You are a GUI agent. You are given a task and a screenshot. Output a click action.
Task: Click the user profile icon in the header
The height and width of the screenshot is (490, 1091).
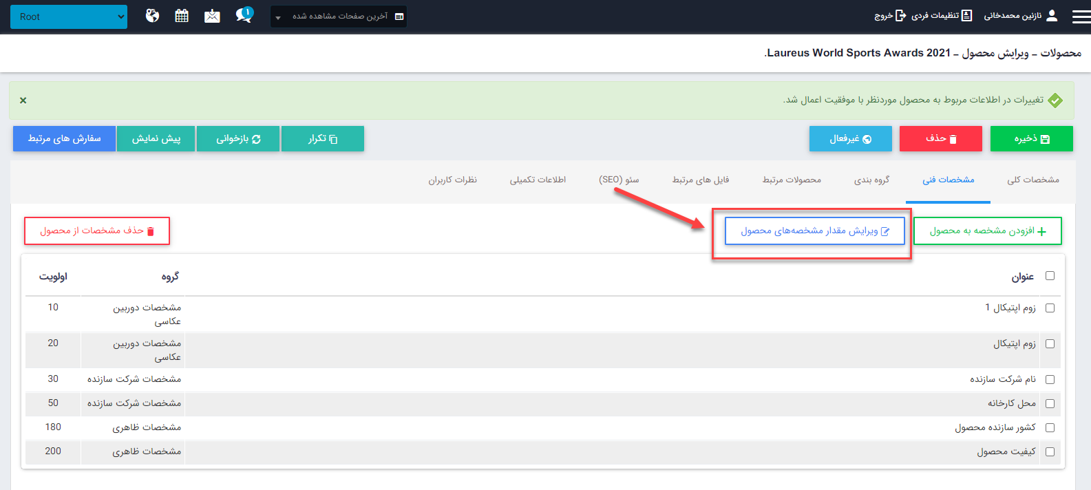[x=1051, y=16]
